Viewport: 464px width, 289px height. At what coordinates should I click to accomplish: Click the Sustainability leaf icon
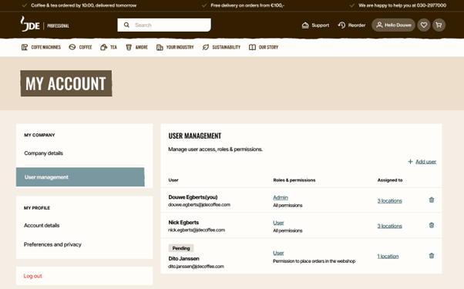point(206,47)
